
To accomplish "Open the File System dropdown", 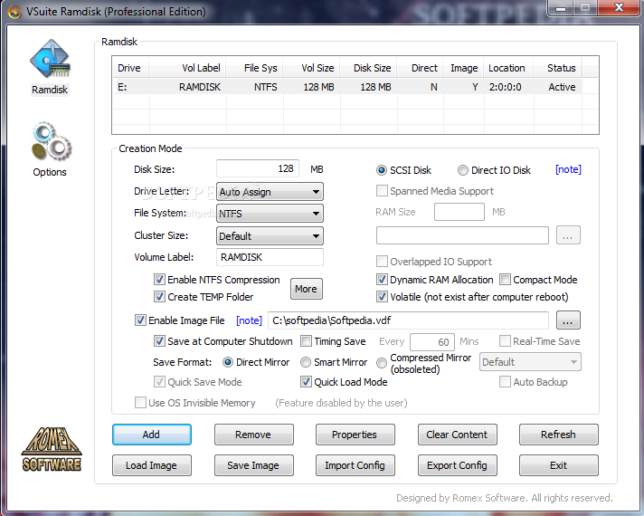I will click(270, 214).
